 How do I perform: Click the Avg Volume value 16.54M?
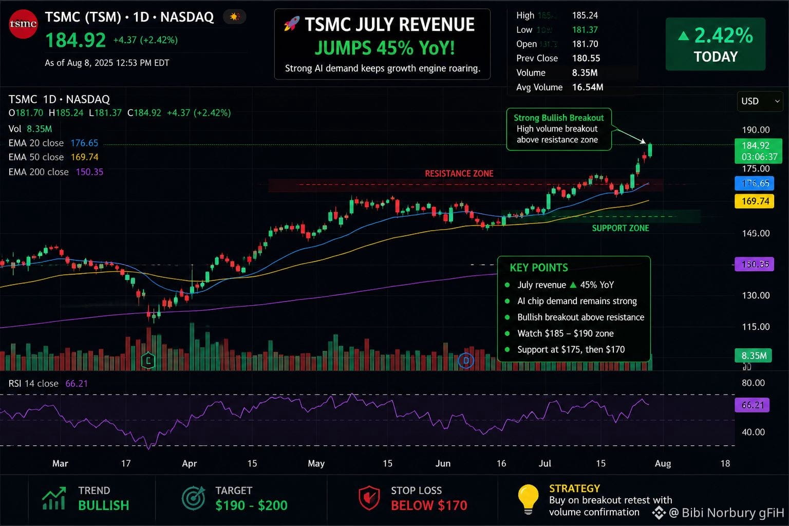tap(588, 87)
